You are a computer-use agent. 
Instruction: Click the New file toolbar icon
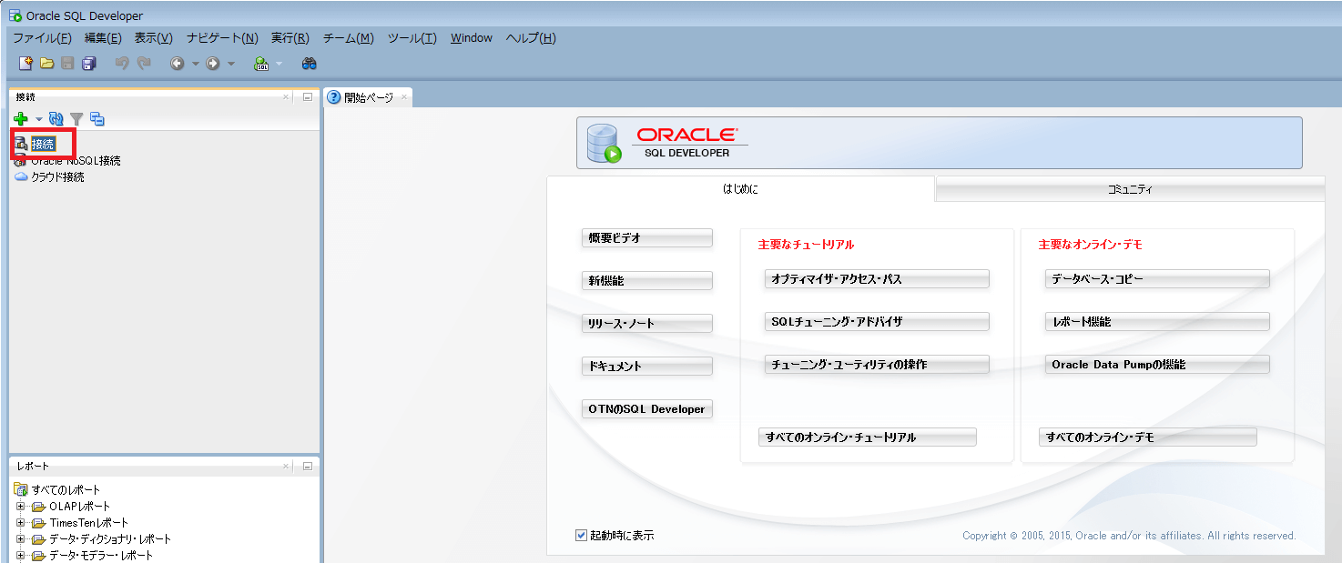click(25, 64)
